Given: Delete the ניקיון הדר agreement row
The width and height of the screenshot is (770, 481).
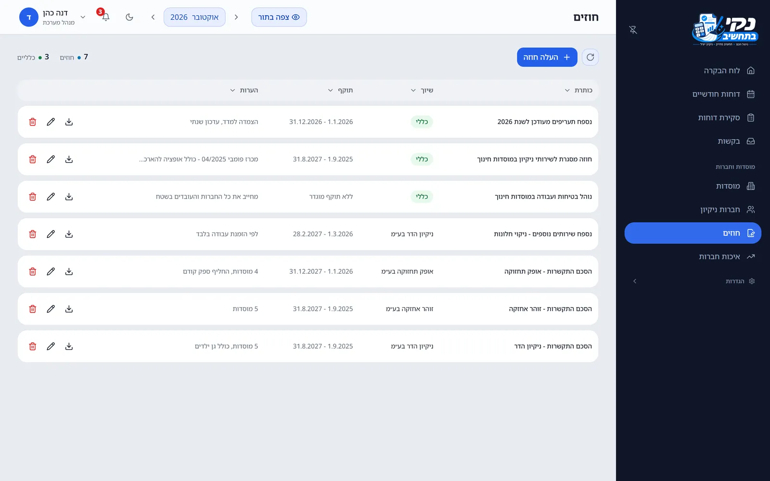Looking at the screenshot, I should pyautogui.click(x=33, y=346).
